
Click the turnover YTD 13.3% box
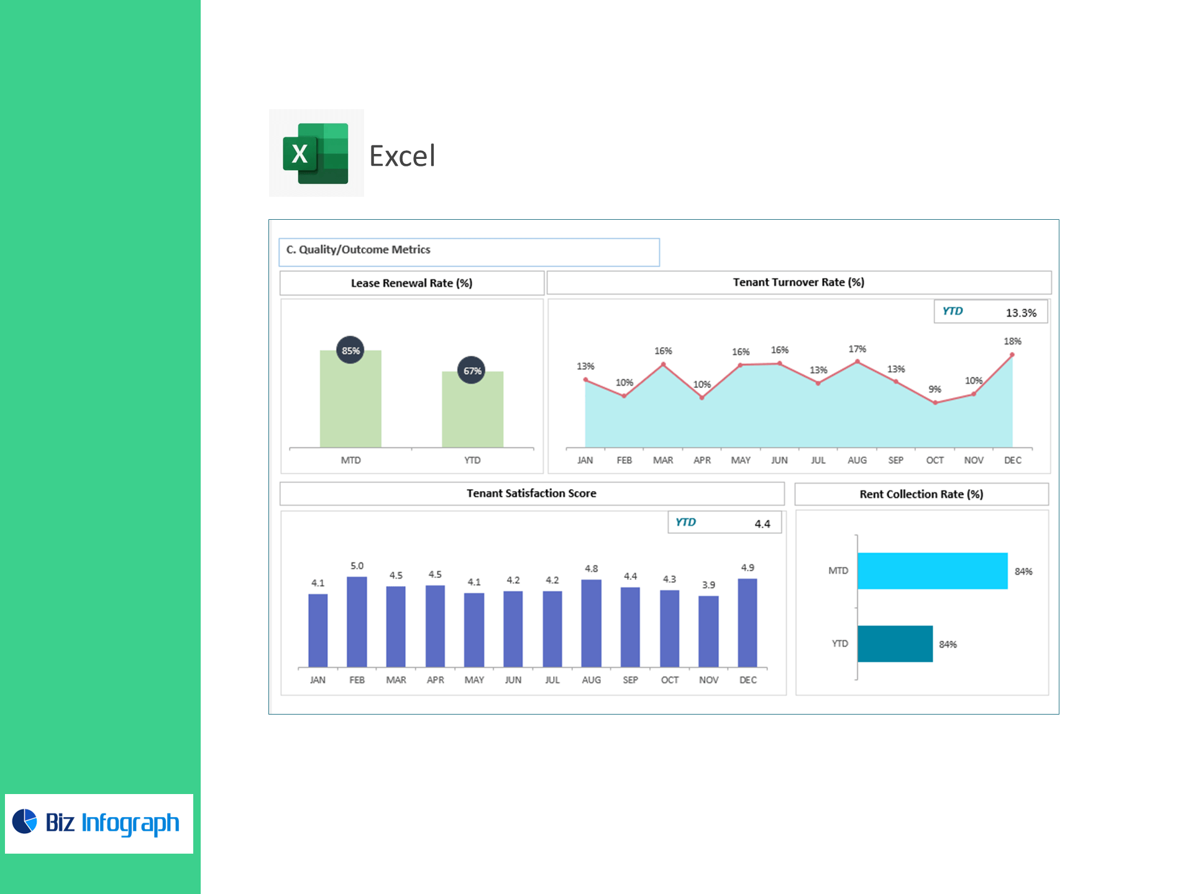point(990,312)
